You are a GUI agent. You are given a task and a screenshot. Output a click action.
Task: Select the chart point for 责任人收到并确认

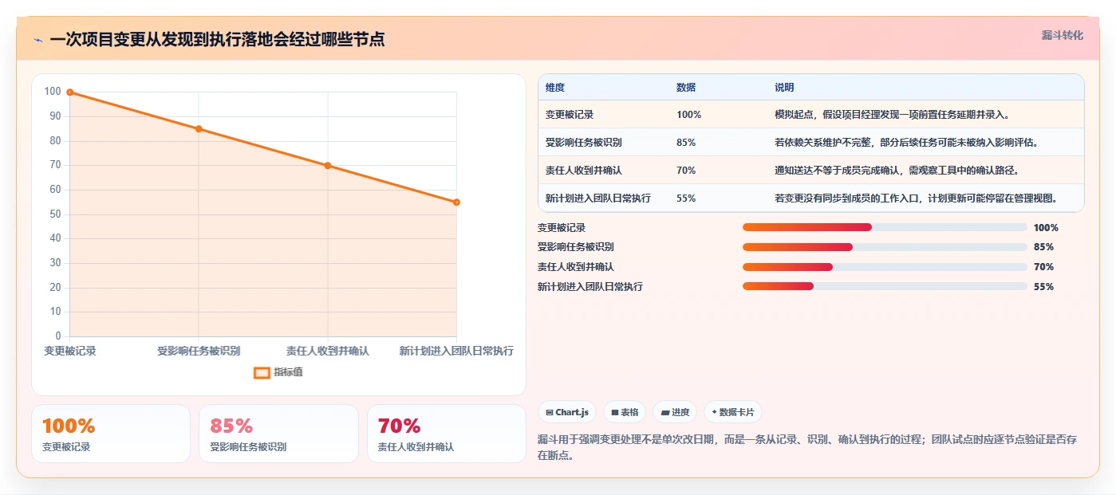pyautogui.click(x=328, y=166)
